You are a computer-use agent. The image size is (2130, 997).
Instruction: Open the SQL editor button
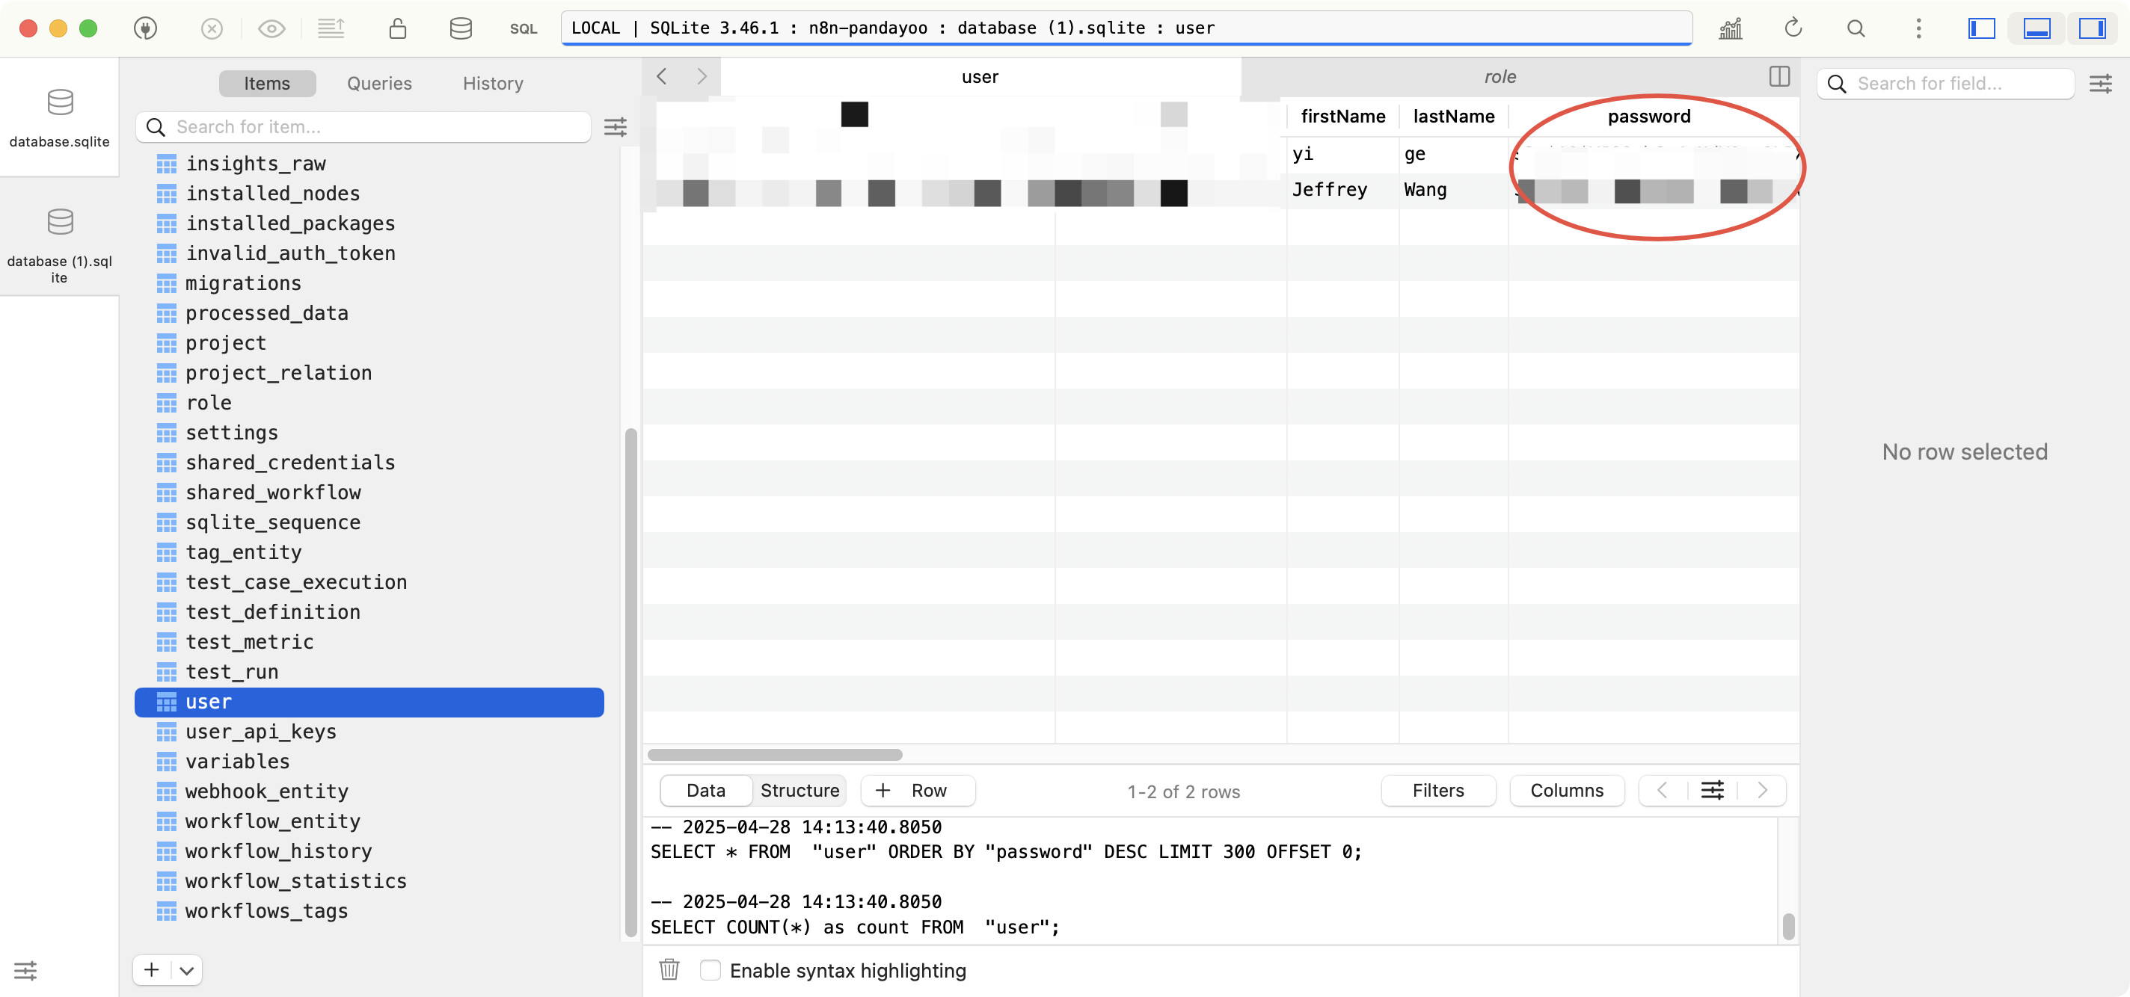pyautogui.click(x=524, y=28)
